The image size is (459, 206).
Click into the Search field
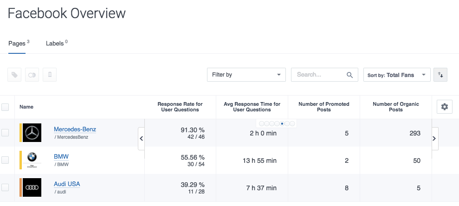pos(324,75)
